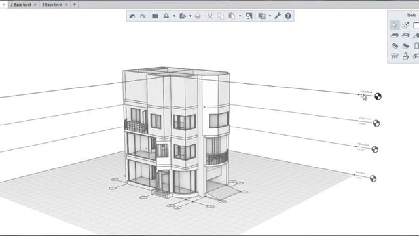Paste from clipboard with the paste icon
The image size is (419, 236).
(x=232, y=16)
